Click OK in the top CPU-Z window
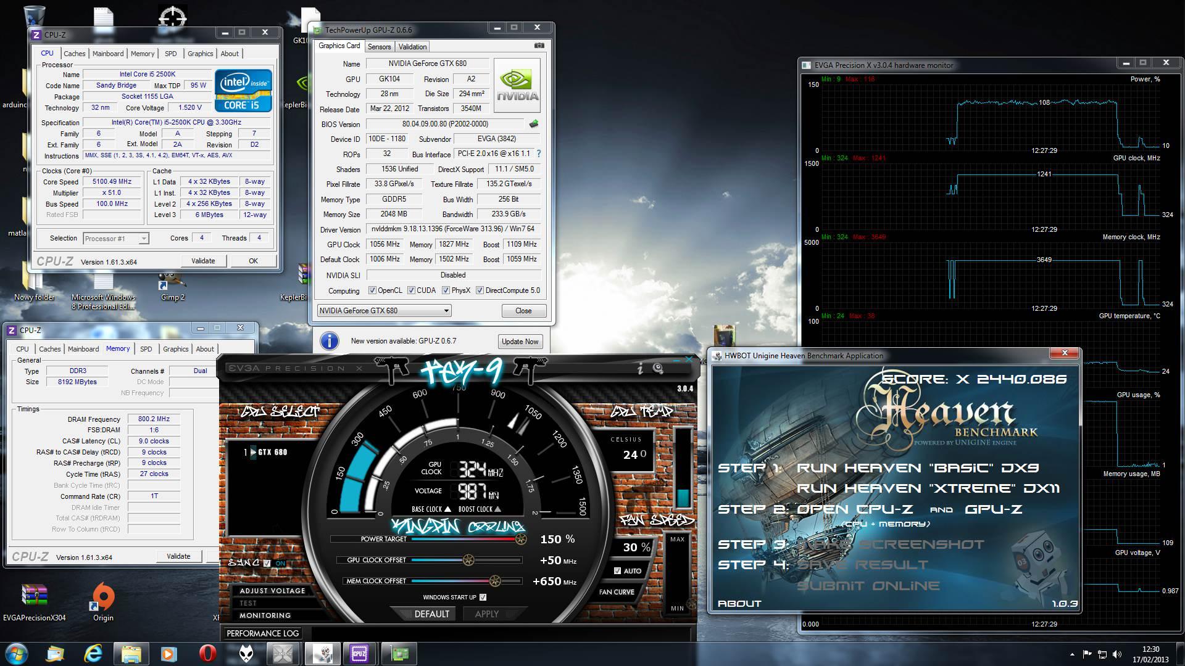The image size is (1185, 666). 253,261
